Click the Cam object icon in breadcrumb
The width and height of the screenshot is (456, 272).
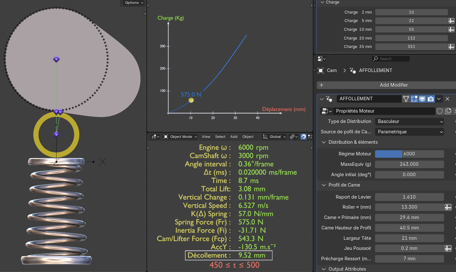pyautogui.click(x=321, y=70)
